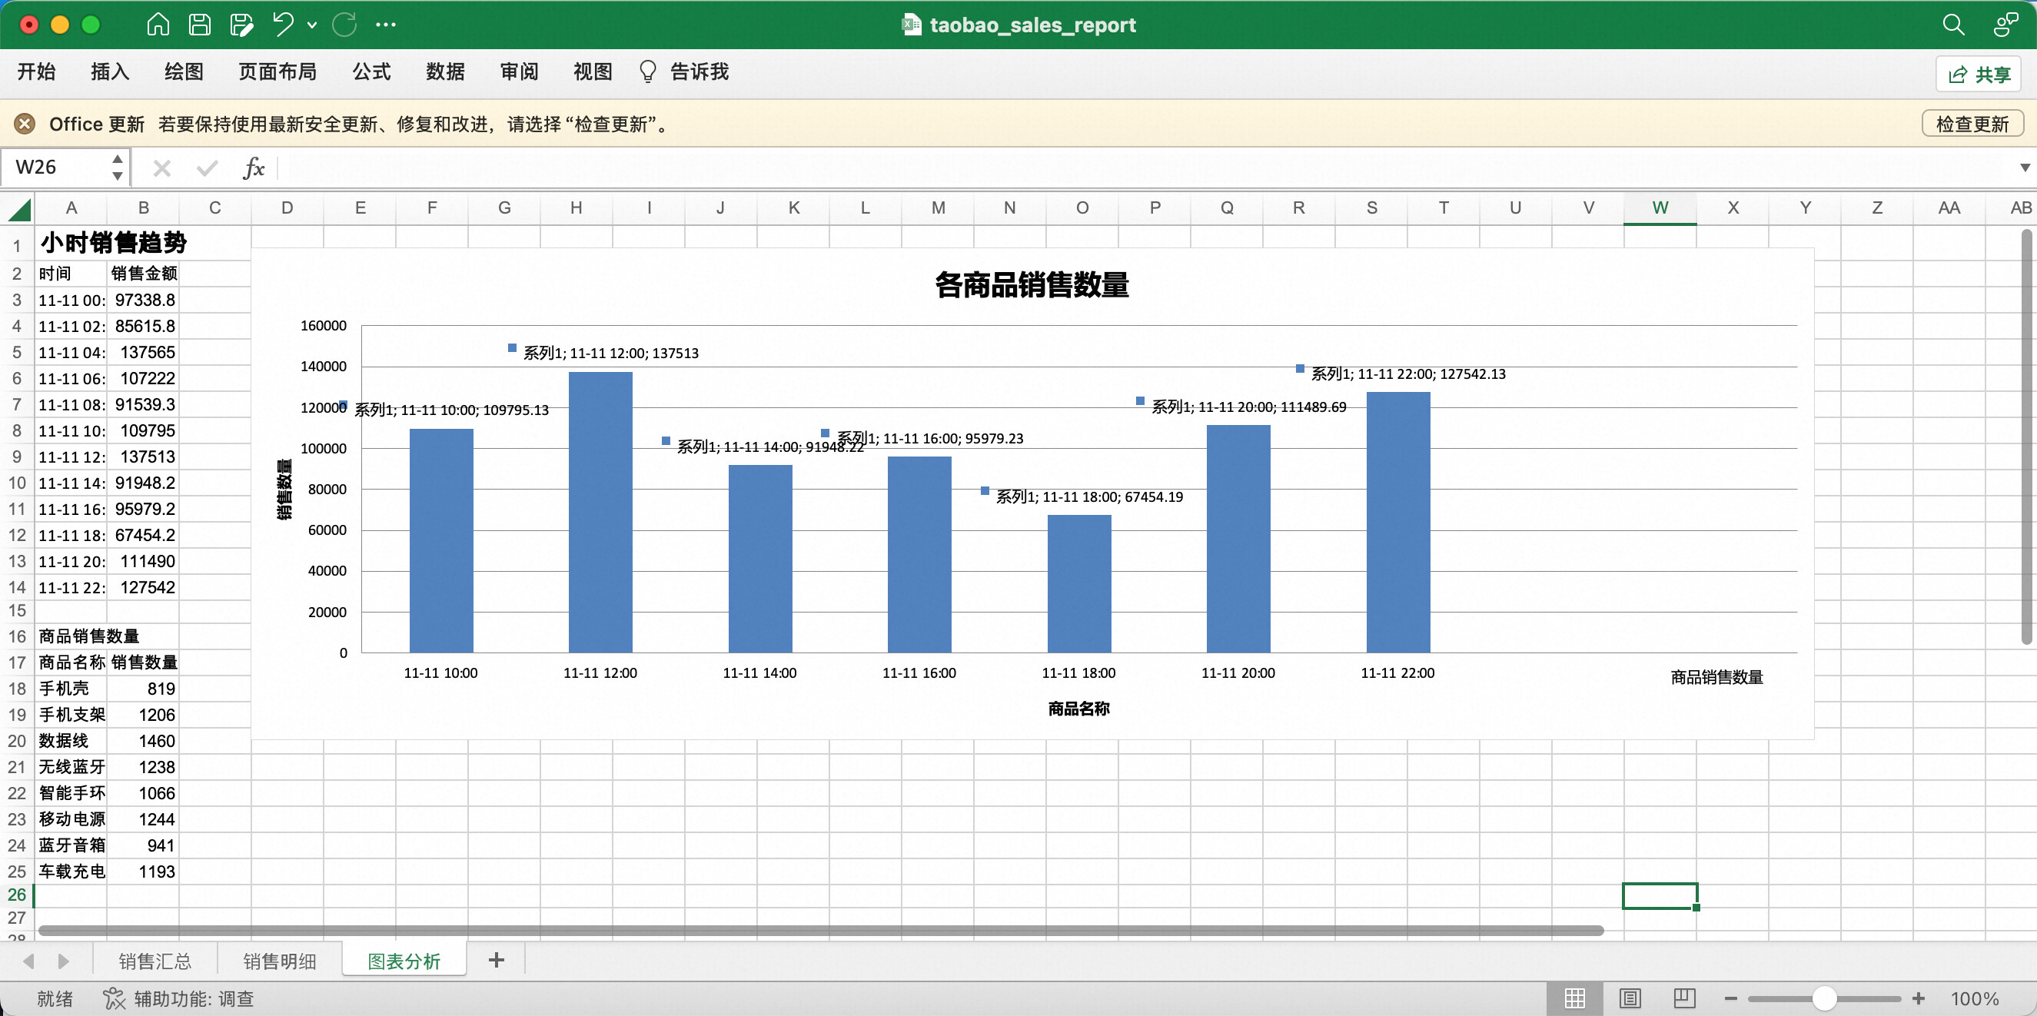Image resolution: width=2037 pixels, height=1016 pixels.
Task: Click the insert function fx icon
Action: pos(253,168)
